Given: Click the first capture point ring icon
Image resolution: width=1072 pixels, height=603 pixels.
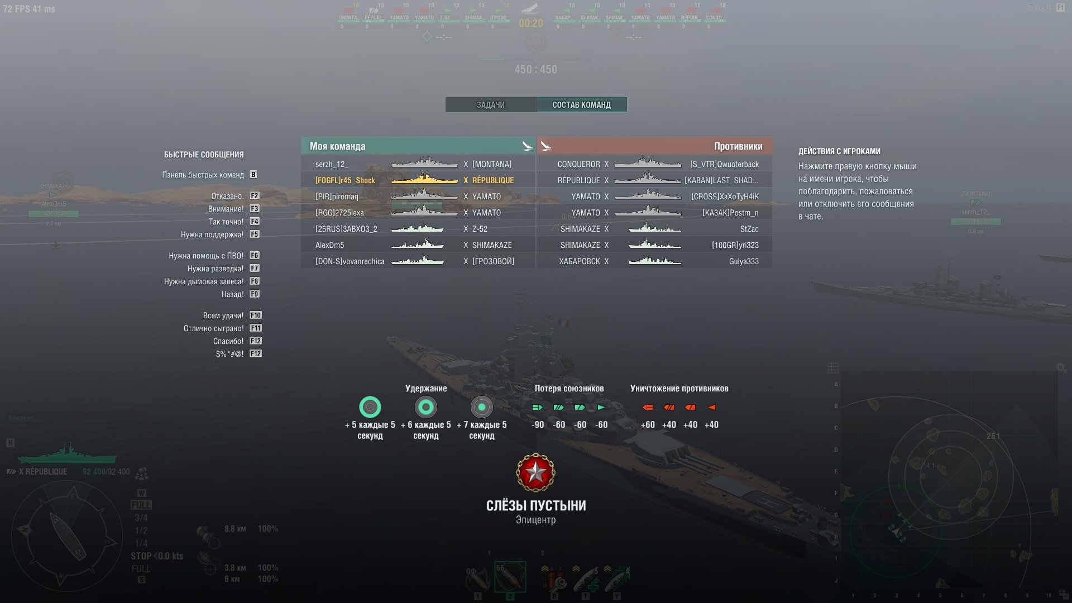Looking at the screenshot, I should (370, 407).
